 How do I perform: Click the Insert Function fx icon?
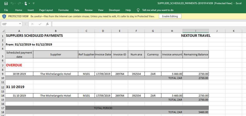pyautogui.click(x=47, y=24)
